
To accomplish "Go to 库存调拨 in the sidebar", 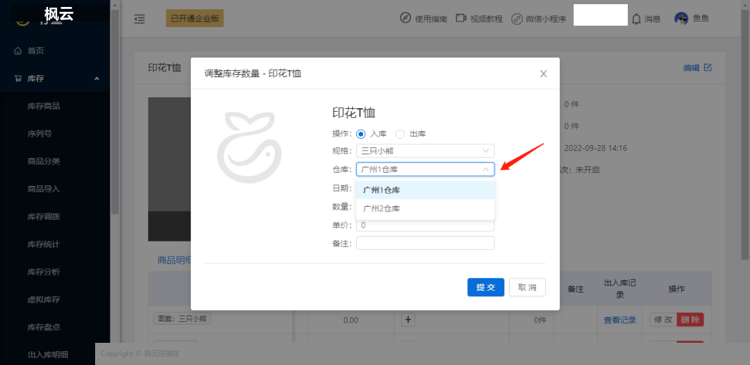I will tap(44, 217).
